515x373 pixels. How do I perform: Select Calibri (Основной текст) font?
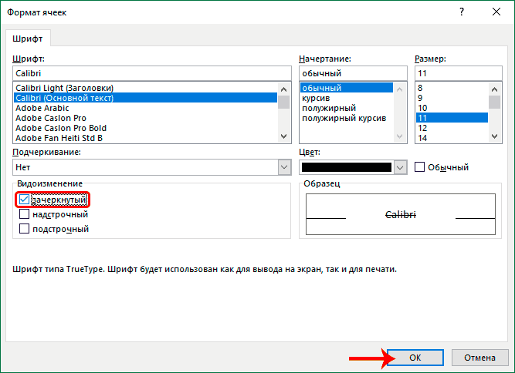[x=145, y=98]
